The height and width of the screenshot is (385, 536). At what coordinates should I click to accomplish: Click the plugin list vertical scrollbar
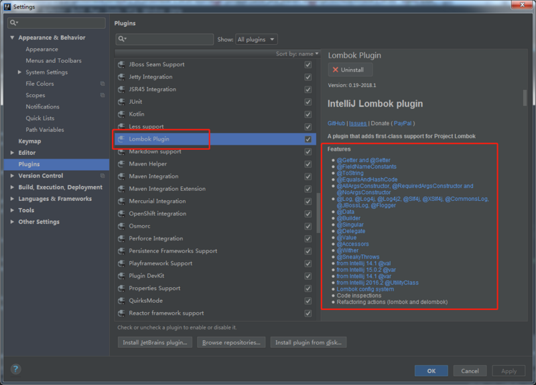pyautogui.click(x=318, y=212)
